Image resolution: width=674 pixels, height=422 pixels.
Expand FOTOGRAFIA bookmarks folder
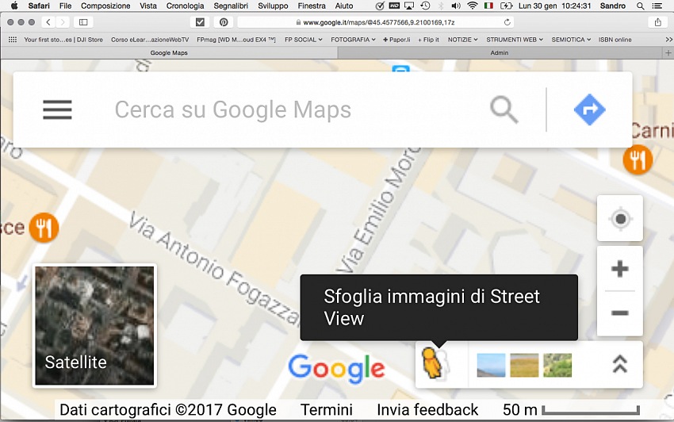click(x=353, y=40)
